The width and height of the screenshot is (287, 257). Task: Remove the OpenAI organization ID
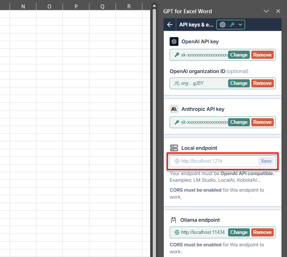click(262, 83)
